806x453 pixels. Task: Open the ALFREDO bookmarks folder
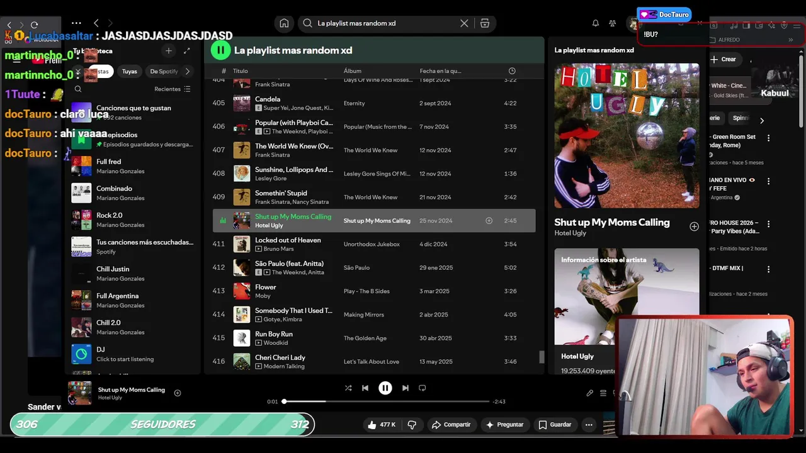(x=725, y=40)
